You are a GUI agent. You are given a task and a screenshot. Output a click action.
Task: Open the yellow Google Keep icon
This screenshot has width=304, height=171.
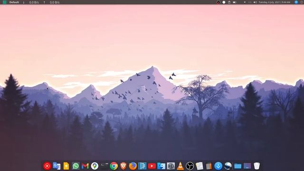click(x=66, y=166)
